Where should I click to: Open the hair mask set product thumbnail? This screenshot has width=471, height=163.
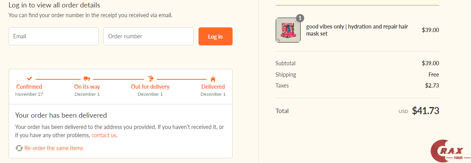click(288, 30)
